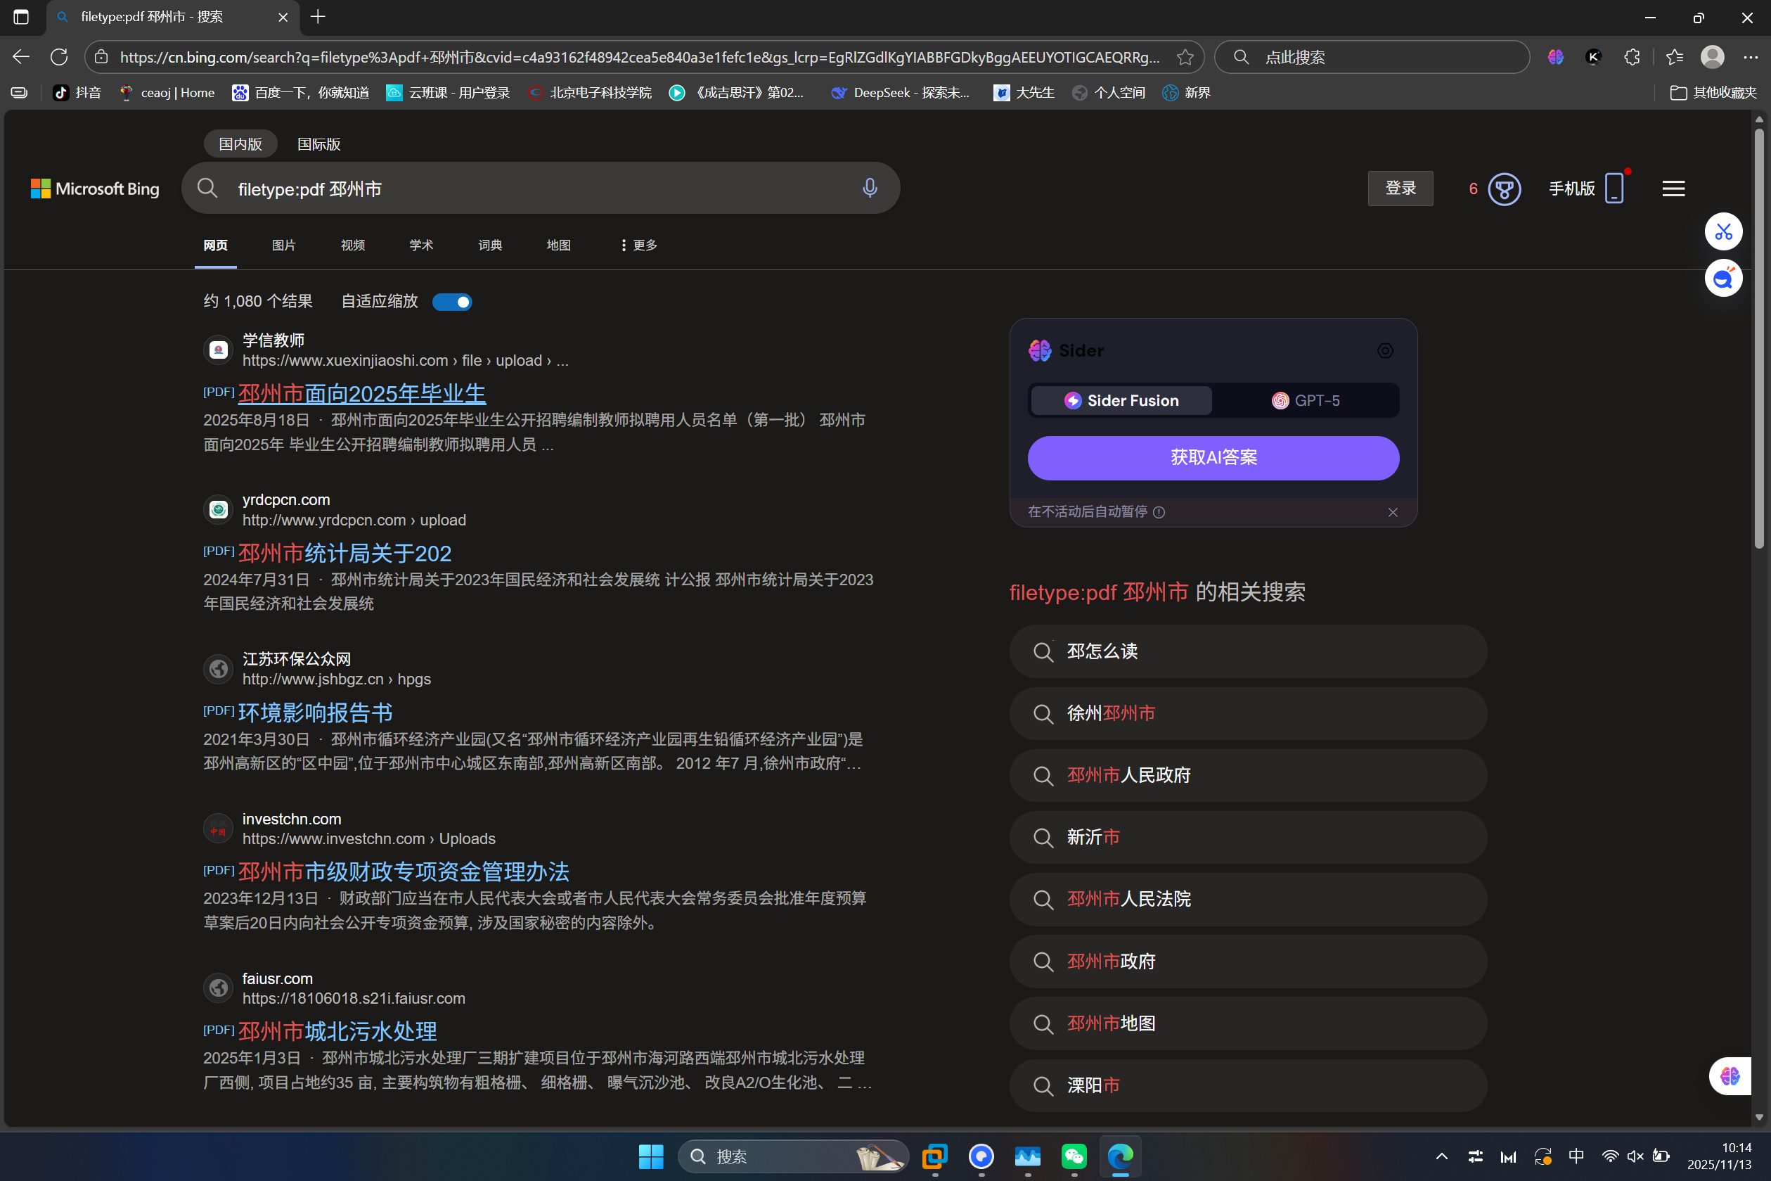
Task: Open WeChat from the taskbar
Action: tap(1074, 1156)
